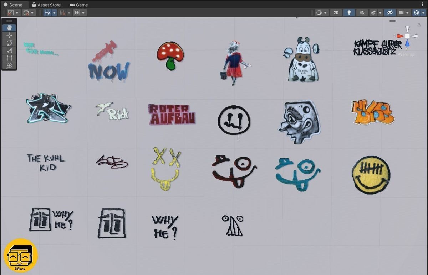The height and width of the screenshot is (275, 428).
Task: Select THE KUHL KID text decal
Action: [46, 163]
